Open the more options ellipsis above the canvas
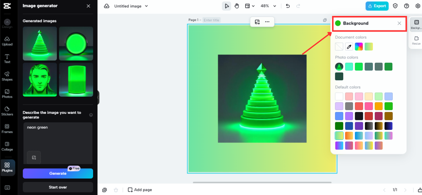Image resolution: width=422 pixels, height=195 pixels. coord(267,22)
